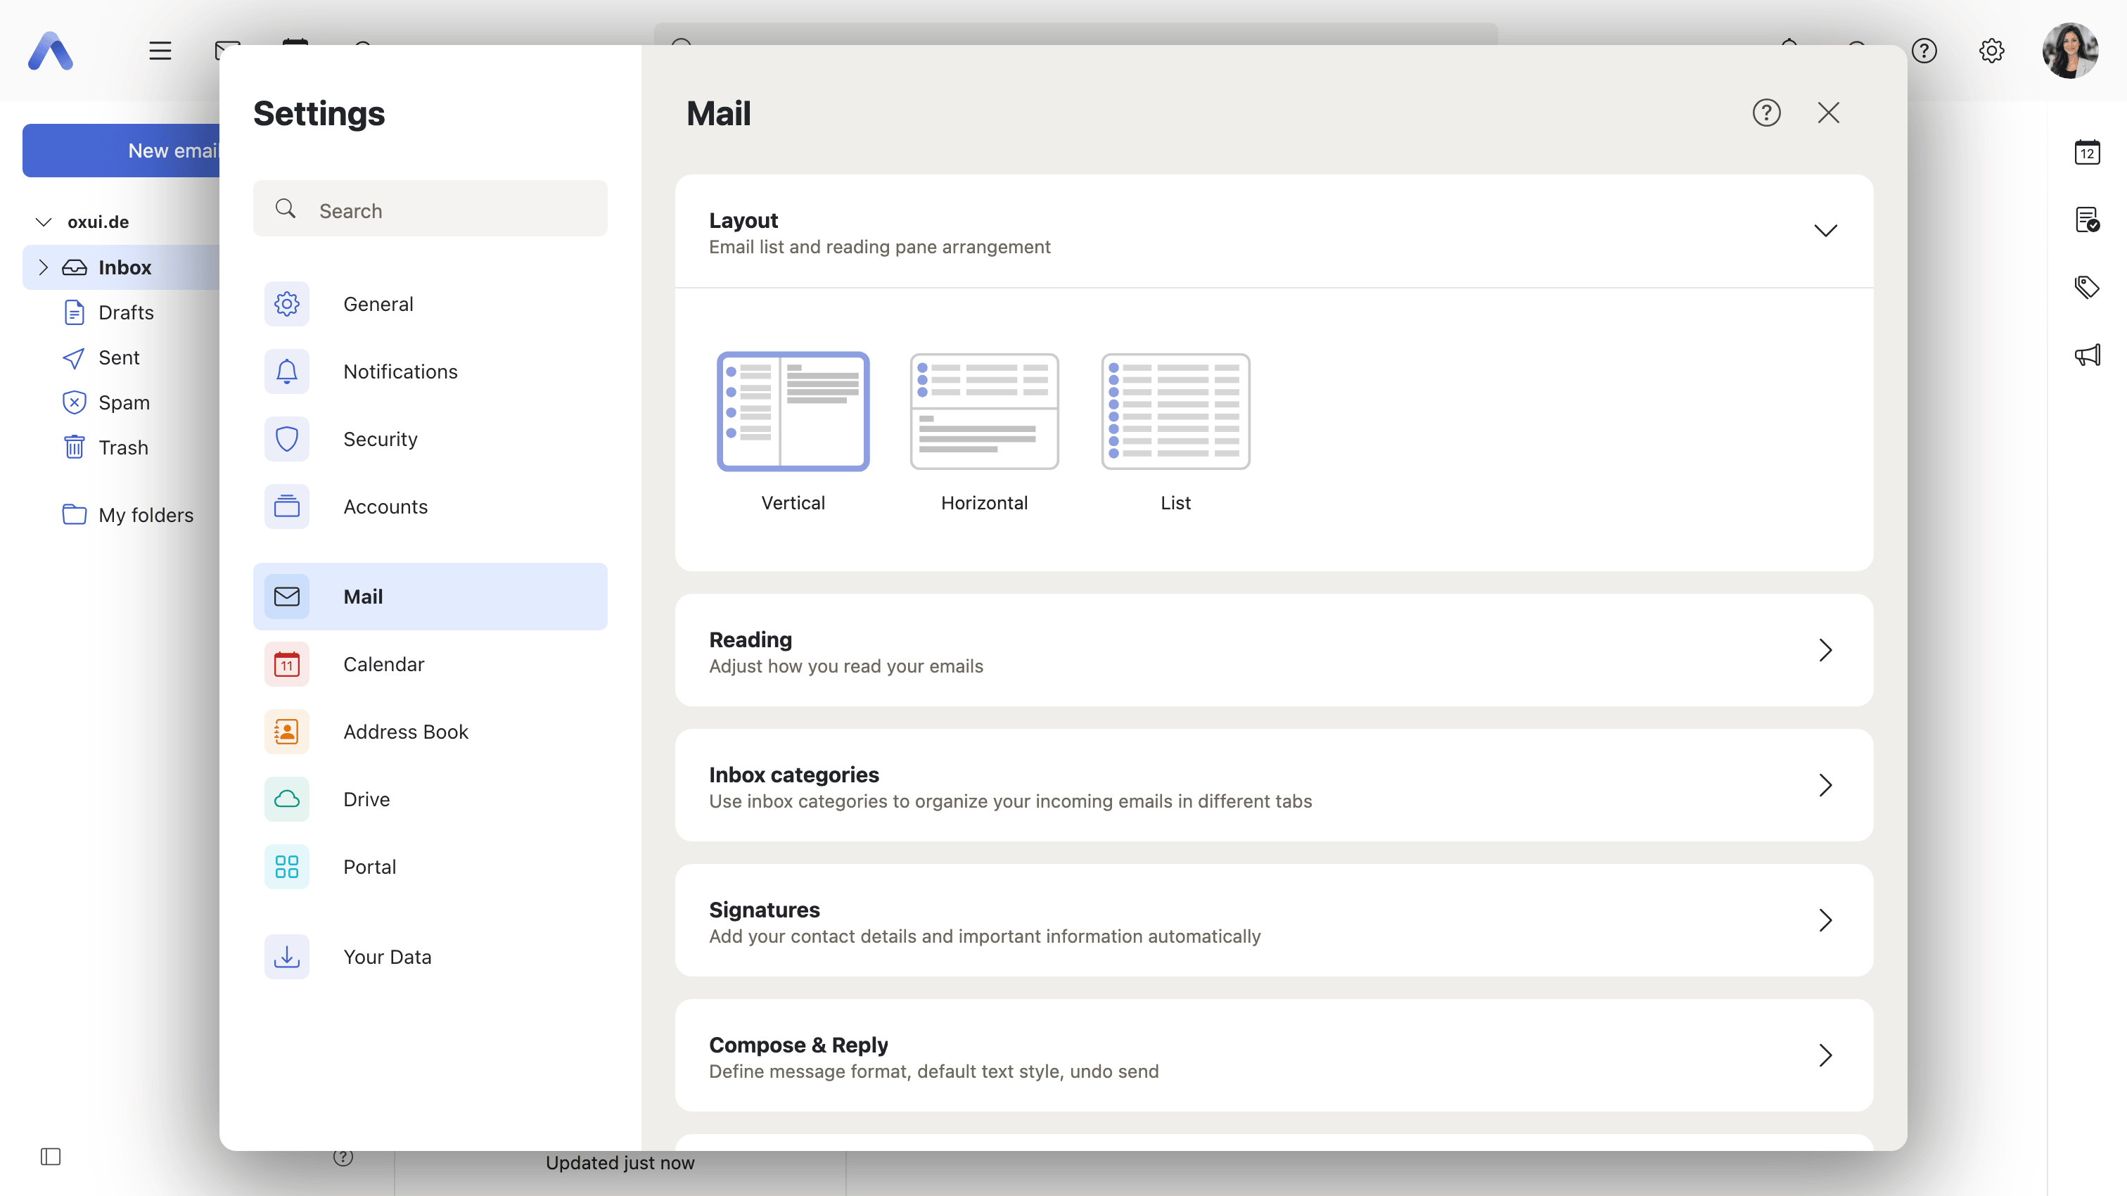The width and height of the screenshot is (2127, 1196).
Task: Open Your Data settings
Action: [430, 958]
